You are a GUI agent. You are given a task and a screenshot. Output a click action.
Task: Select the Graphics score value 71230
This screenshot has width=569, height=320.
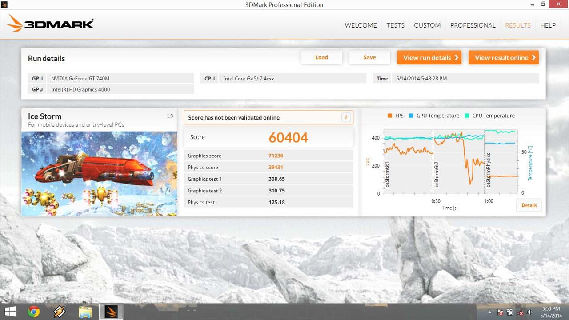click(276, 156)
